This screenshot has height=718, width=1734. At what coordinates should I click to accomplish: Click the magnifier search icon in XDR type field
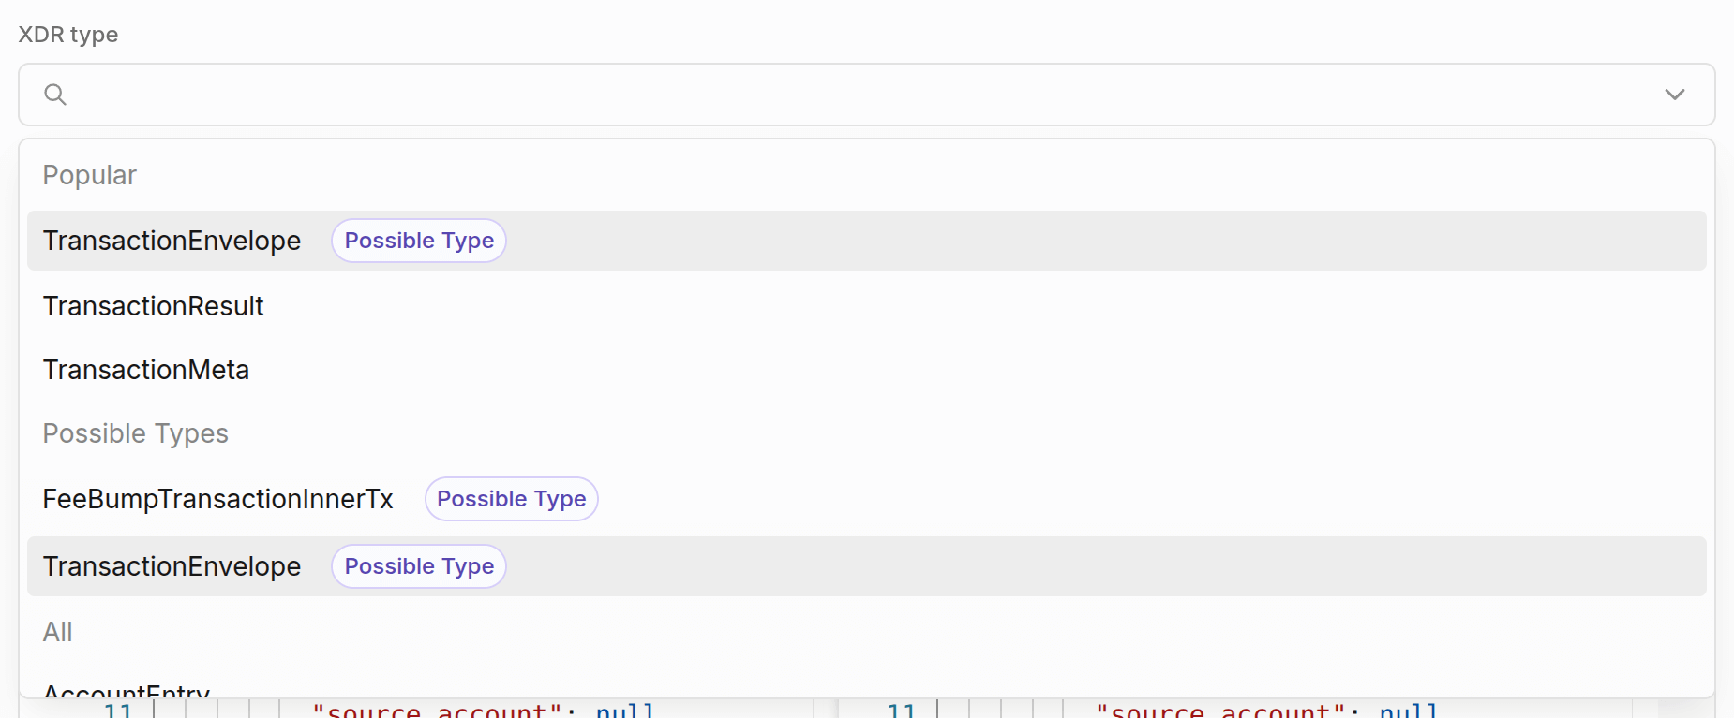point(55,95)
